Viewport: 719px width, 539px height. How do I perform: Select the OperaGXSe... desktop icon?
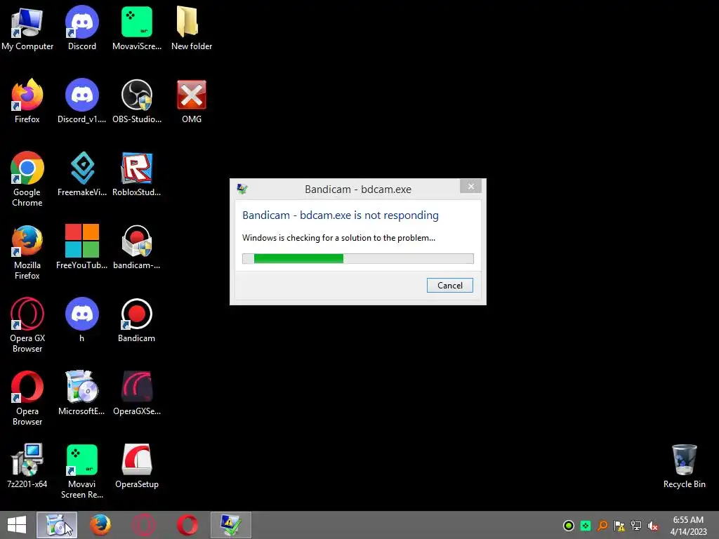coord(137,393)
